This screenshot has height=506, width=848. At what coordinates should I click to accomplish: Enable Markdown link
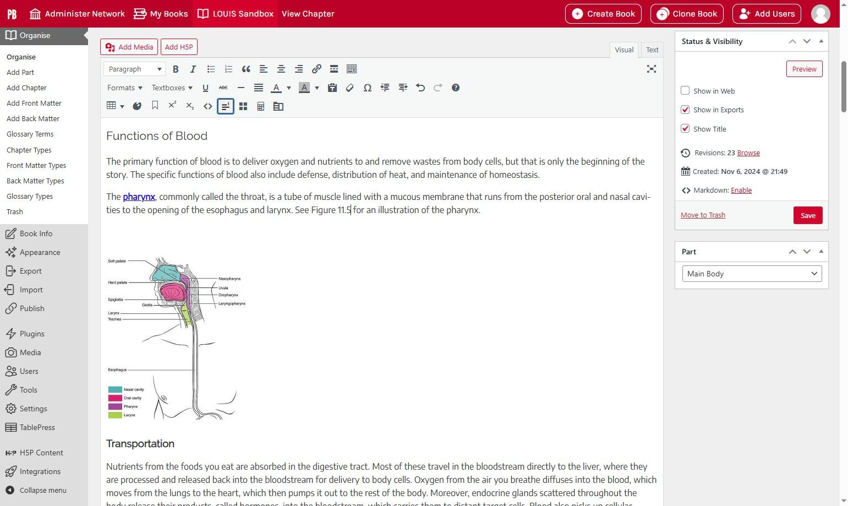coord(741,191)
